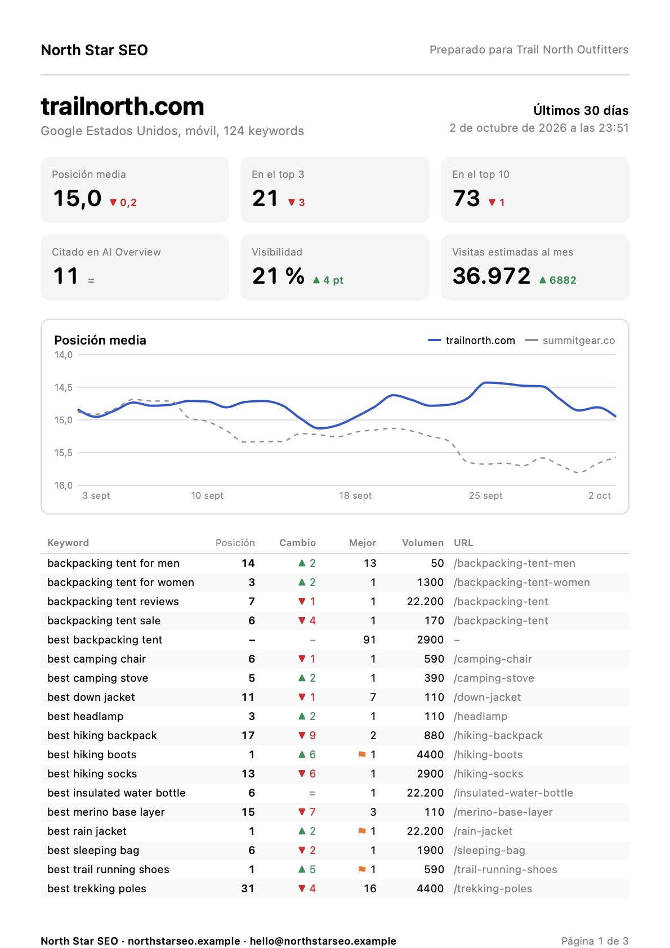Open the /trekking-poles URL
This screenshot has height=948, width=670.
493,889
